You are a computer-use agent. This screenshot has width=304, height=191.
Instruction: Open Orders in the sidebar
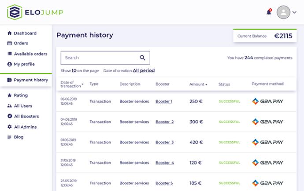tap(21, 44)
